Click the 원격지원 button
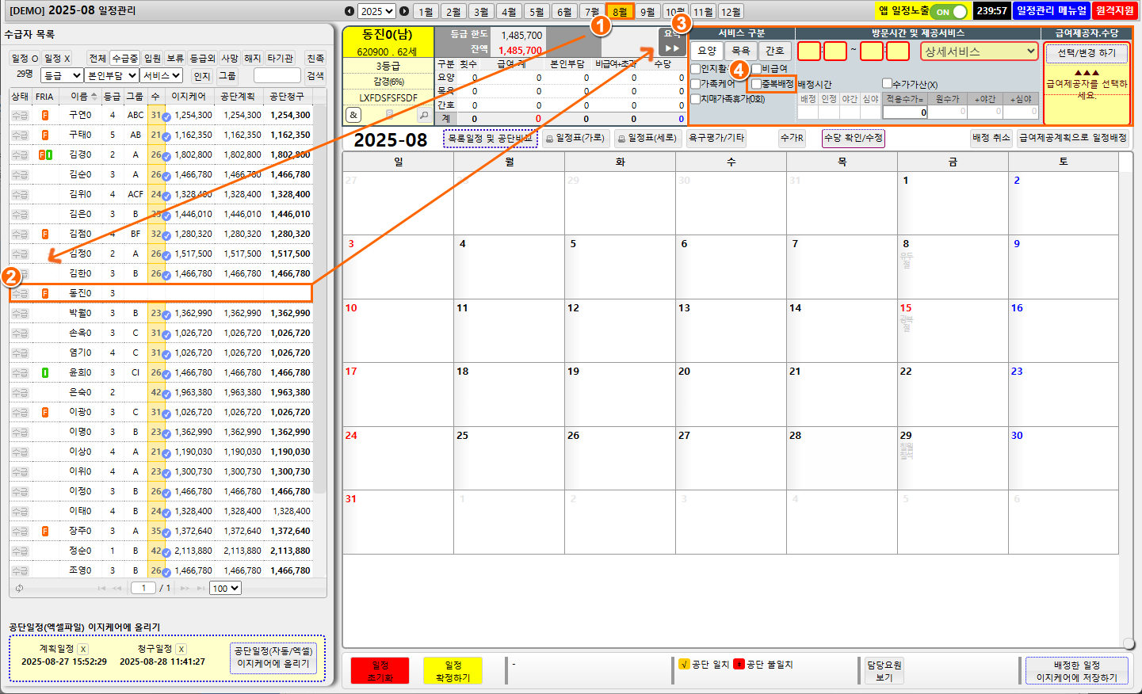Image resolution: width=1142 pixels, height=694 pixels. (x=1114, y=11)
